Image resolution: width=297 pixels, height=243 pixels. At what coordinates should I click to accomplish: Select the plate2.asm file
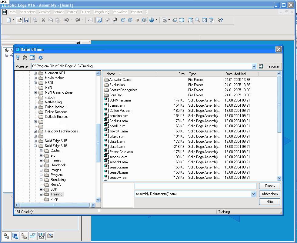click(117, 147)
